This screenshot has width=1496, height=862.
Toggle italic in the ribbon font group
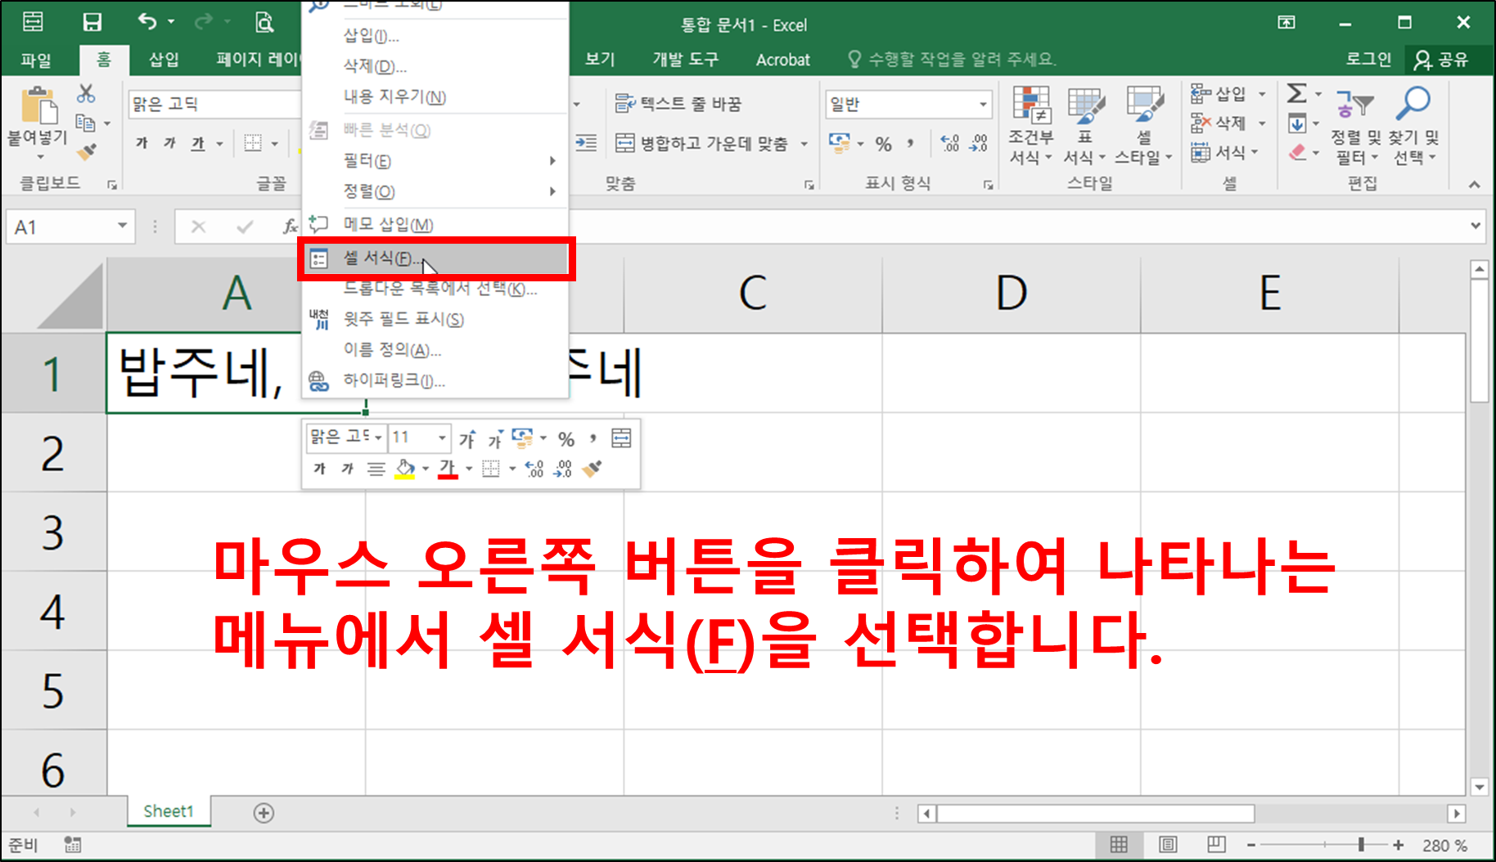169,144
